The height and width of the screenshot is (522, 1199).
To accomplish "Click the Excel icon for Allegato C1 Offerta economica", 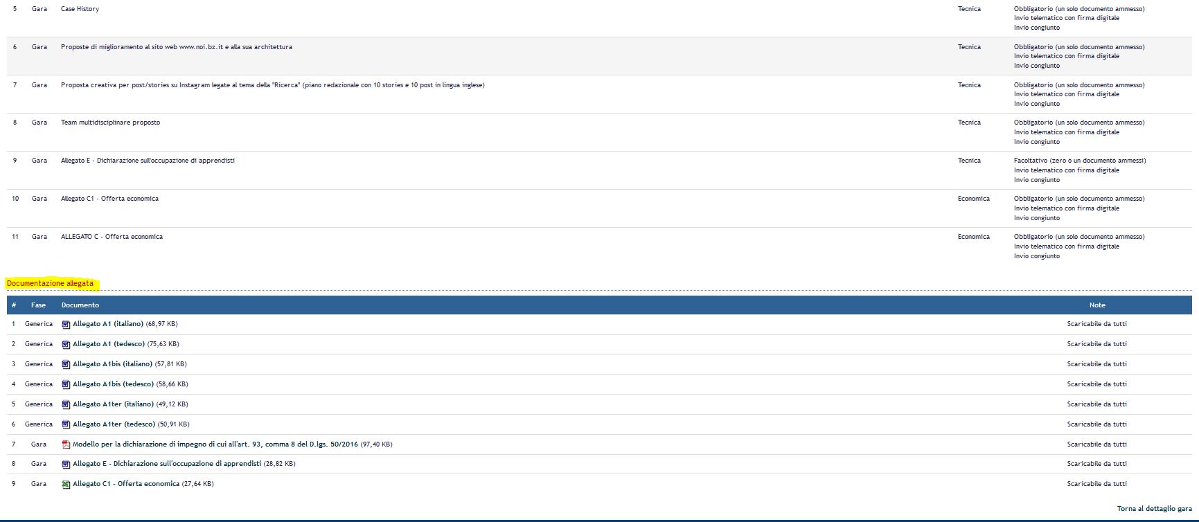I will click(x=66, y=484).
